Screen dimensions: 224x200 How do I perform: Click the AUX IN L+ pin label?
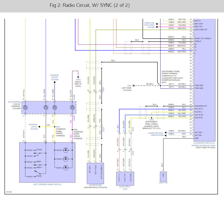click(x=199, y=109)
